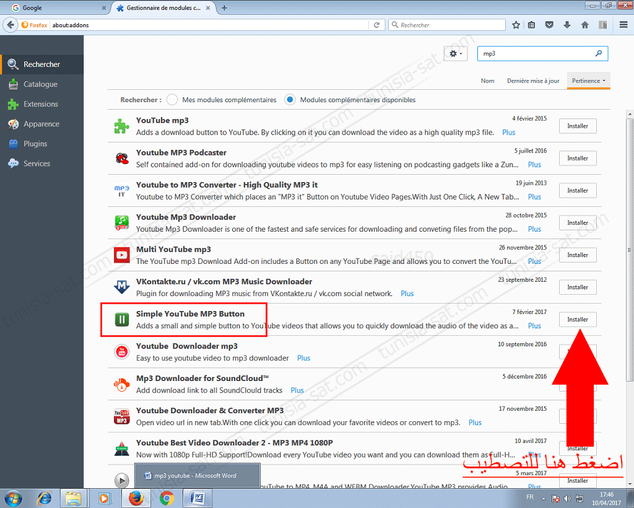The height and width of the screenshot is (508, 634).
Task: Install the YouTube mp3 add-on
Action: pyautogui.click(x=578, y=126)
